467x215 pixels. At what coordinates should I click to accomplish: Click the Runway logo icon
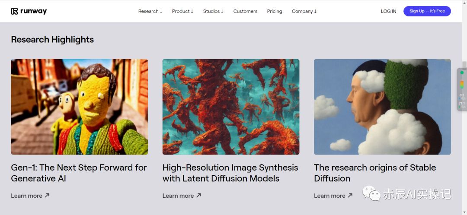coord(14,11)
